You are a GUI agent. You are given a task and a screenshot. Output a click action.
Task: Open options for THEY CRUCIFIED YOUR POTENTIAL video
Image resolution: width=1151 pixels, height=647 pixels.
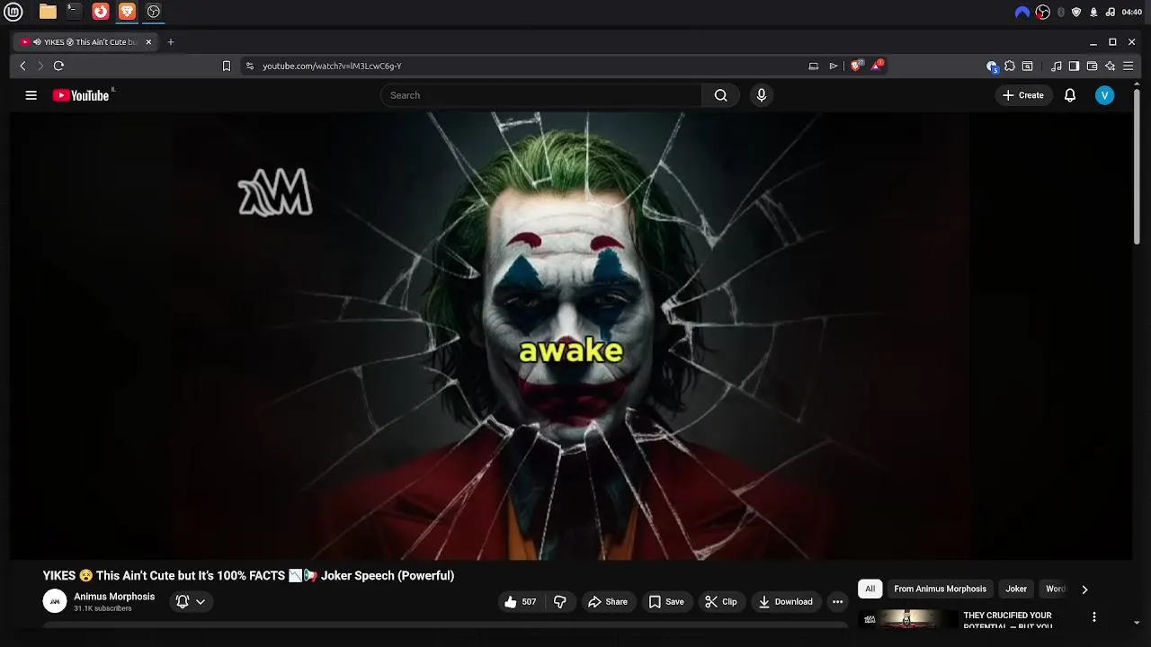[x=1094, y=617]
